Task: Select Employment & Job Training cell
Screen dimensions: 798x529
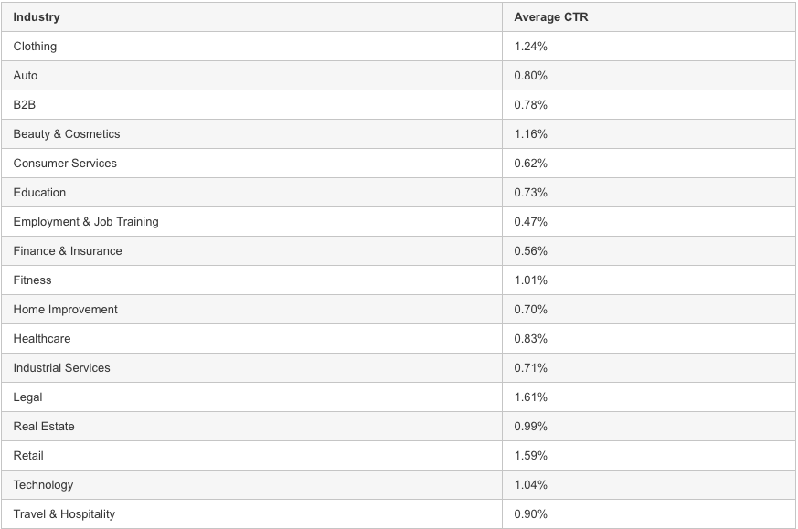Action: pos(86,222)
